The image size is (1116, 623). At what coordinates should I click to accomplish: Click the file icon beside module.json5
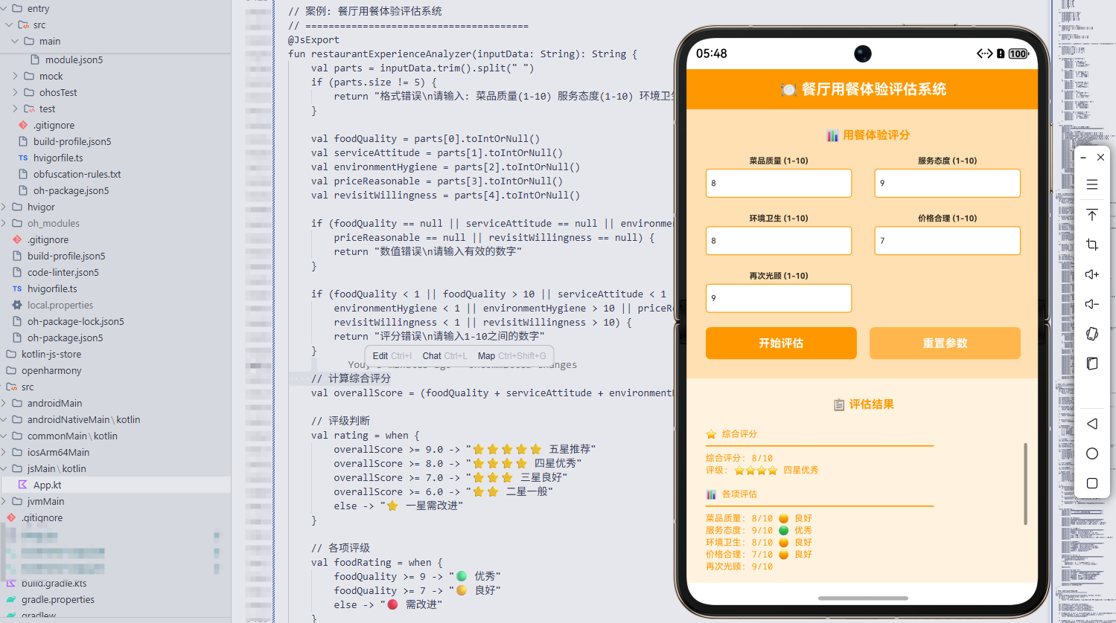coord(35,59)
